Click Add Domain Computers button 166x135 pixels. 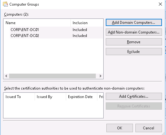(134, 23)
